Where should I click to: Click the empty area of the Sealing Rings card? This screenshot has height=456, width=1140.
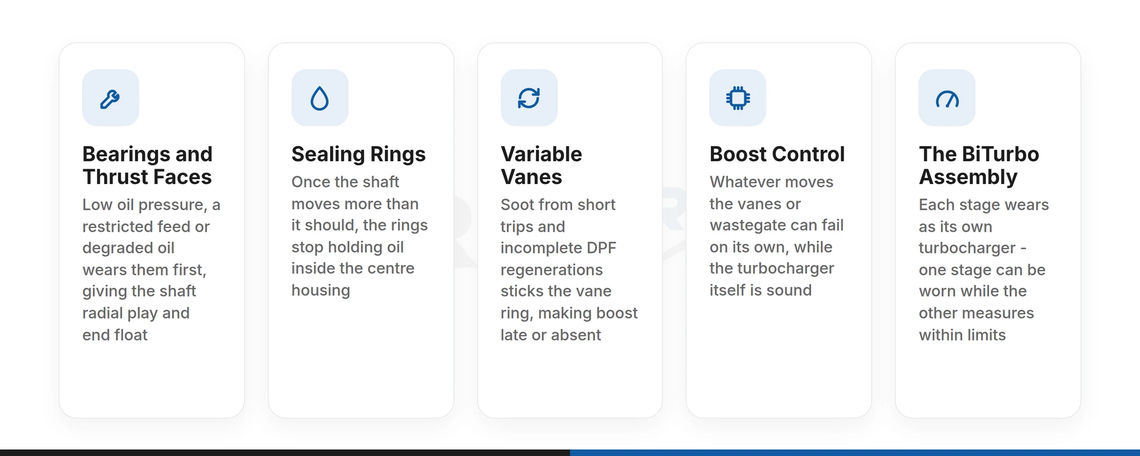361,359
